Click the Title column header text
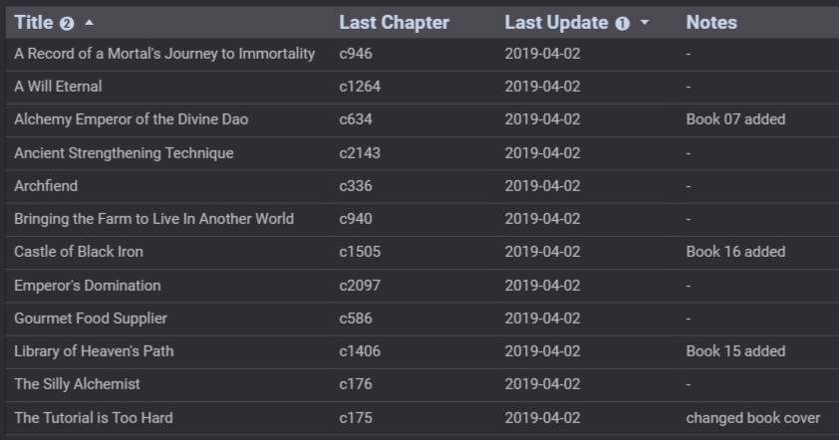Viewport: 839px width, 440px height. (34, 23)
